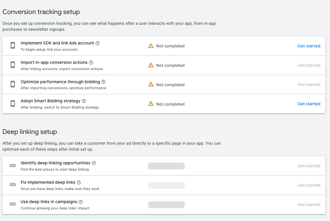Click help icon beside Adopt Smart Bidding strategy
The height and width of the screenshot is (221, 330).
[x=84, y=101]
